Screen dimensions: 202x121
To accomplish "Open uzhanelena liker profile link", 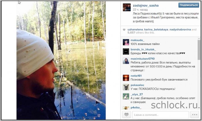I will pos(135,30).
